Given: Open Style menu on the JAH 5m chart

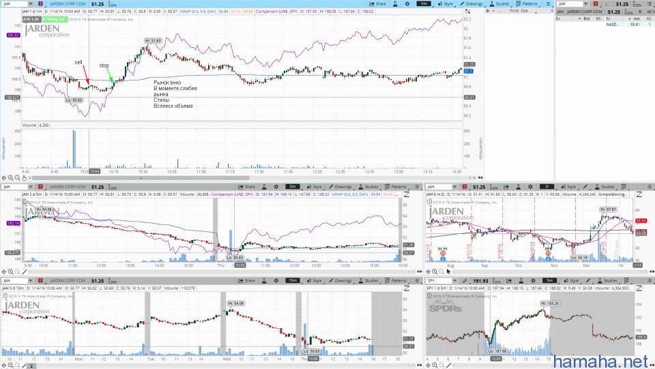Looking at the screenshot, I should [314, 187].
